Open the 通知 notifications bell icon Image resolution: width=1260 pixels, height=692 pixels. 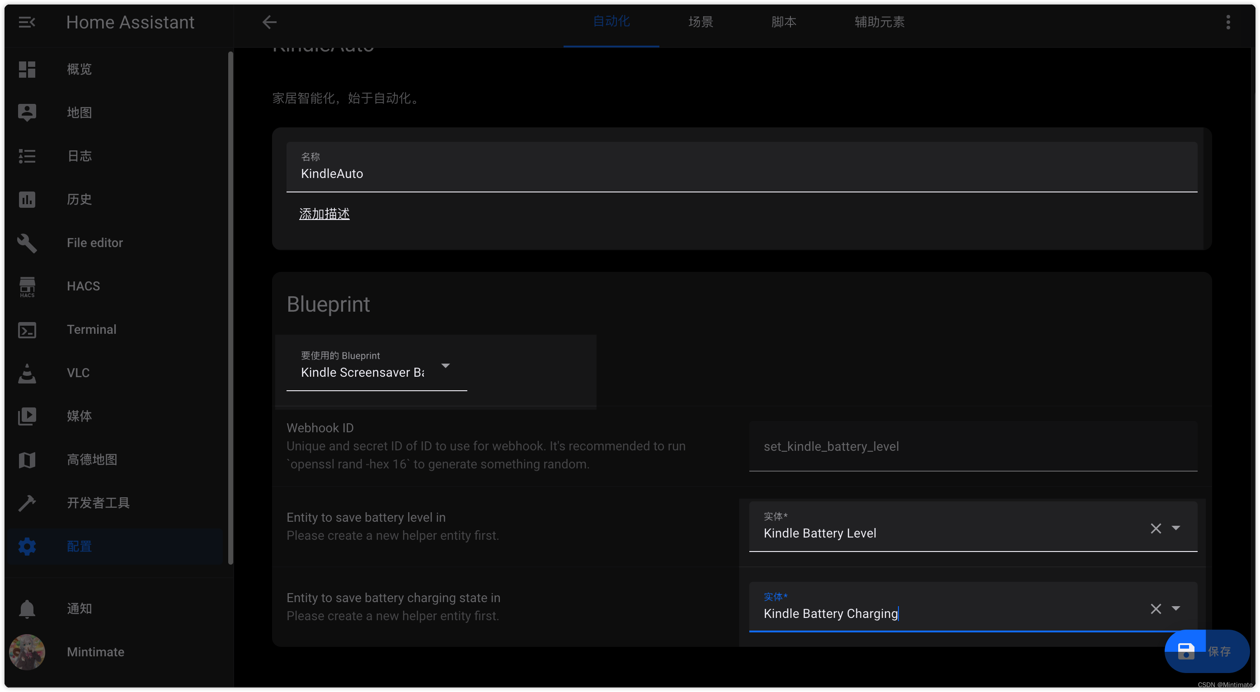[x=27, y=608]
